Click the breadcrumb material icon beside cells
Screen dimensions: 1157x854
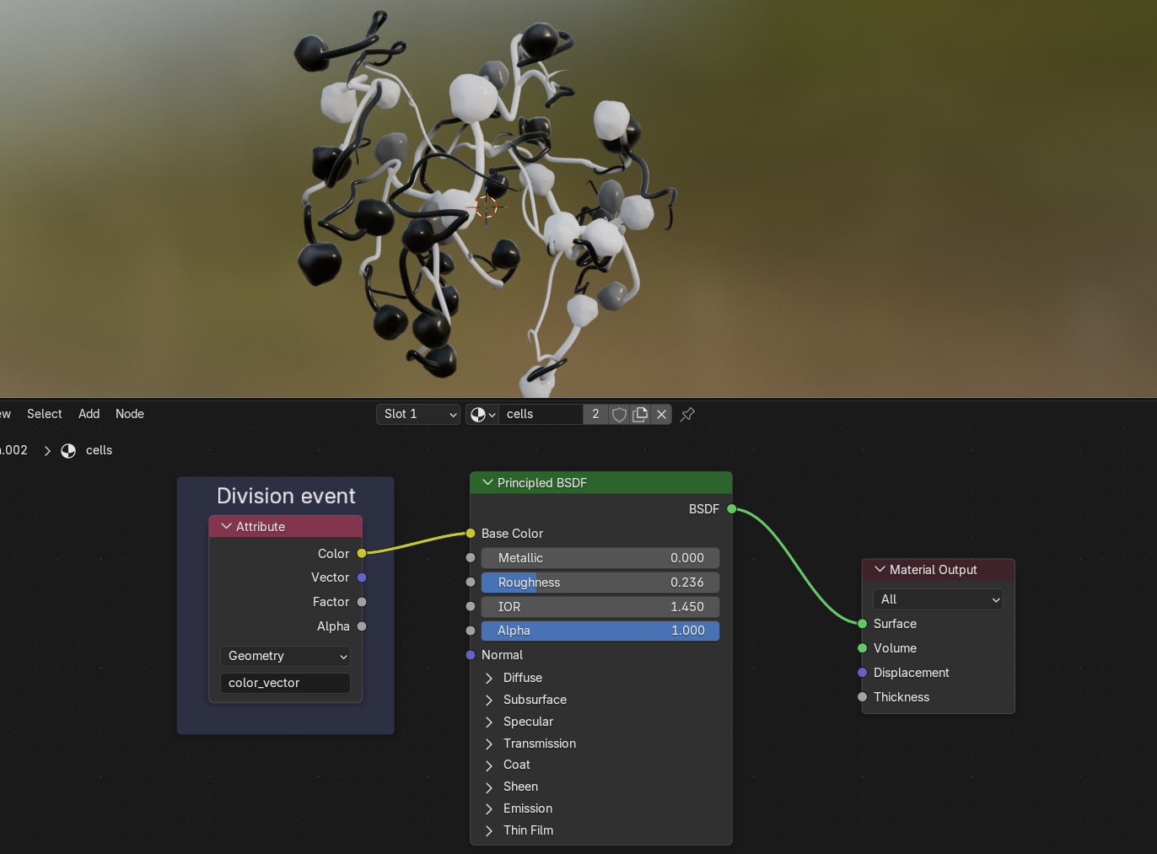pos(68,450)
